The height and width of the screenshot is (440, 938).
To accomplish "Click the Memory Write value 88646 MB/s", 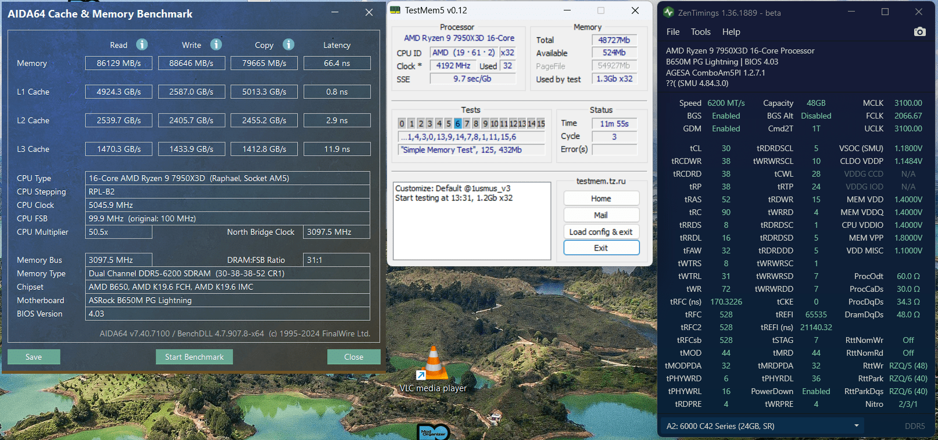I will coord(191,63).
